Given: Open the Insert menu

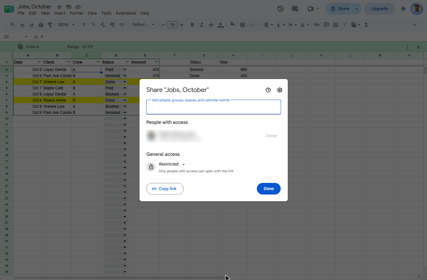Looking at the screenshot, I should pyautogui.click(x=60, y=13).
